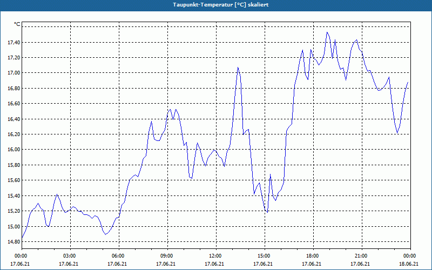The height and width of the screenshot is (270, 432).
Task: Pick the "16,60" y-axis tick label
Action: 15,104
